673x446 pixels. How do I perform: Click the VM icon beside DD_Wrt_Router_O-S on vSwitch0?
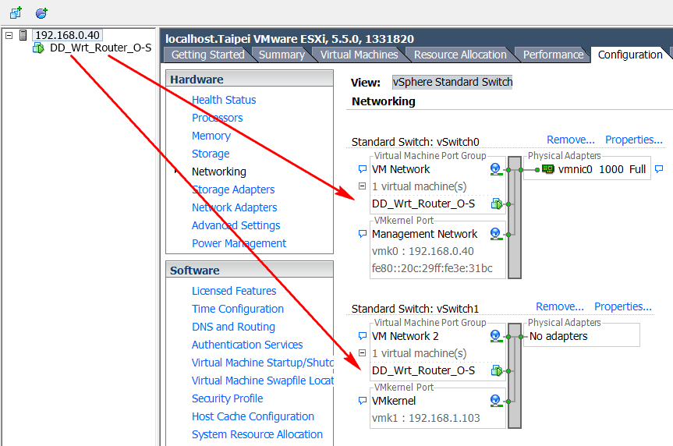click(497, 204)
